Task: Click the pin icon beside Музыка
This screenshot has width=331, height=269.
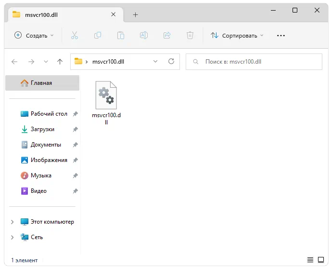Action: coord(76,175)
